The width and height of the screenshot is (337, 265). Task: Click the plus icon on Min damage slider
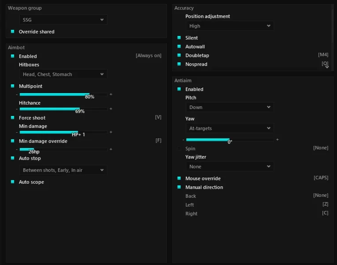coord(111,132)
